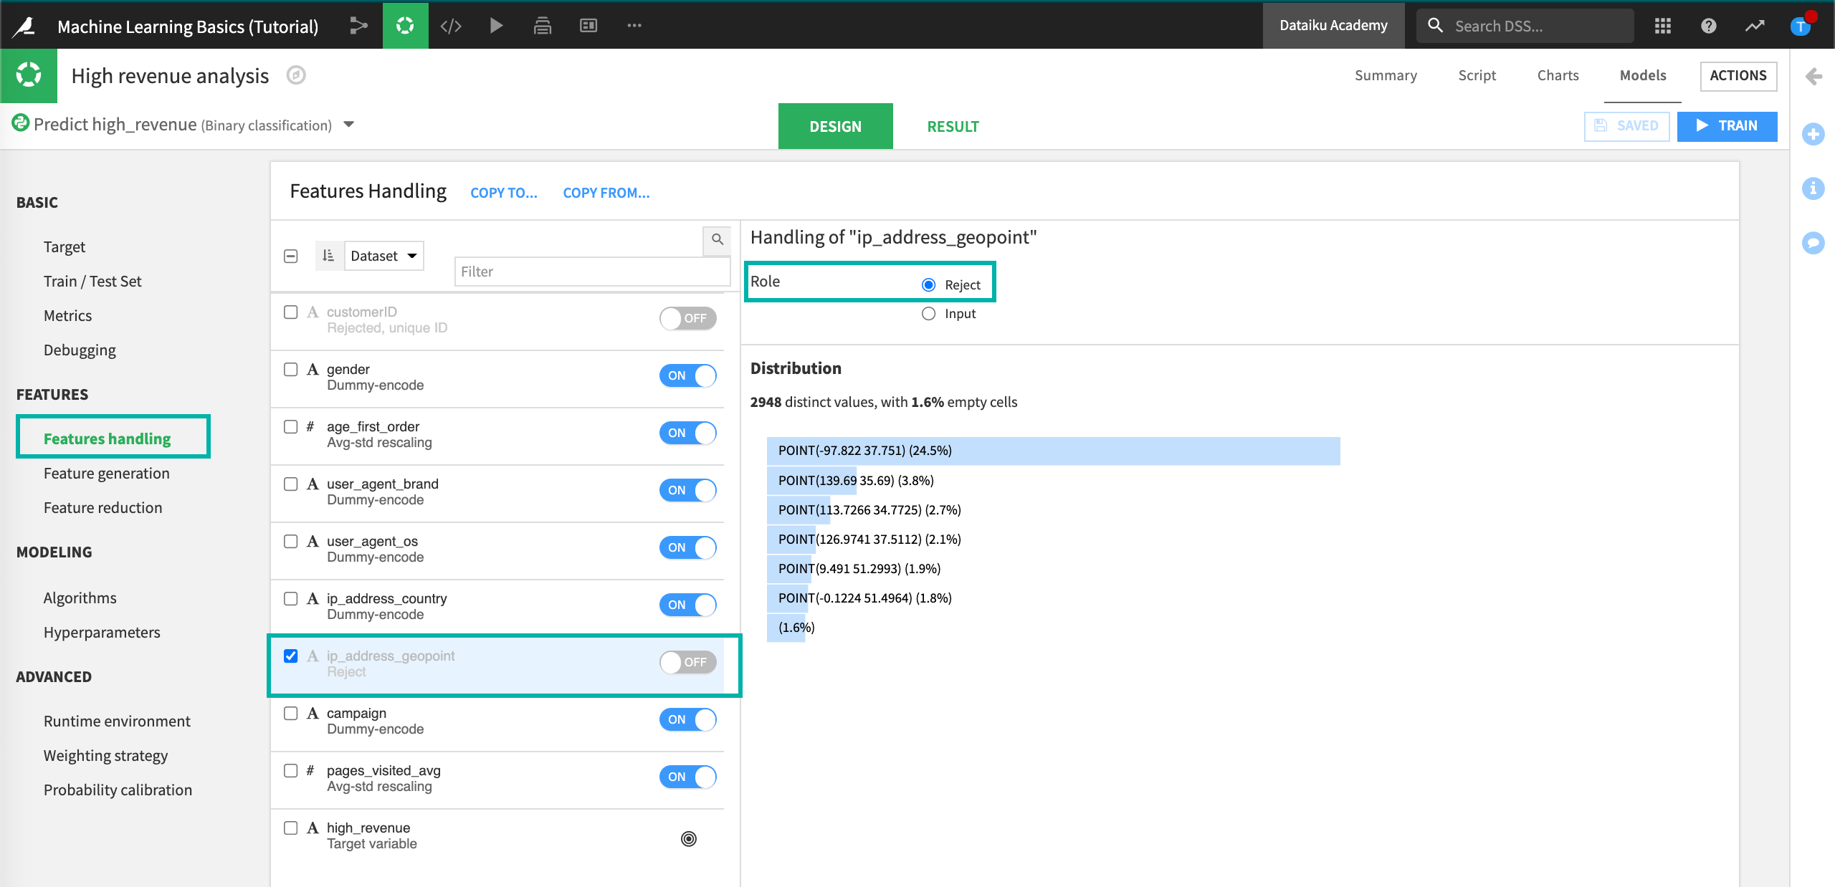The height and width of the screenshot is (887, 1835).
Task: Click the green analysis icon beside the title
Action: tap(29, 75)
